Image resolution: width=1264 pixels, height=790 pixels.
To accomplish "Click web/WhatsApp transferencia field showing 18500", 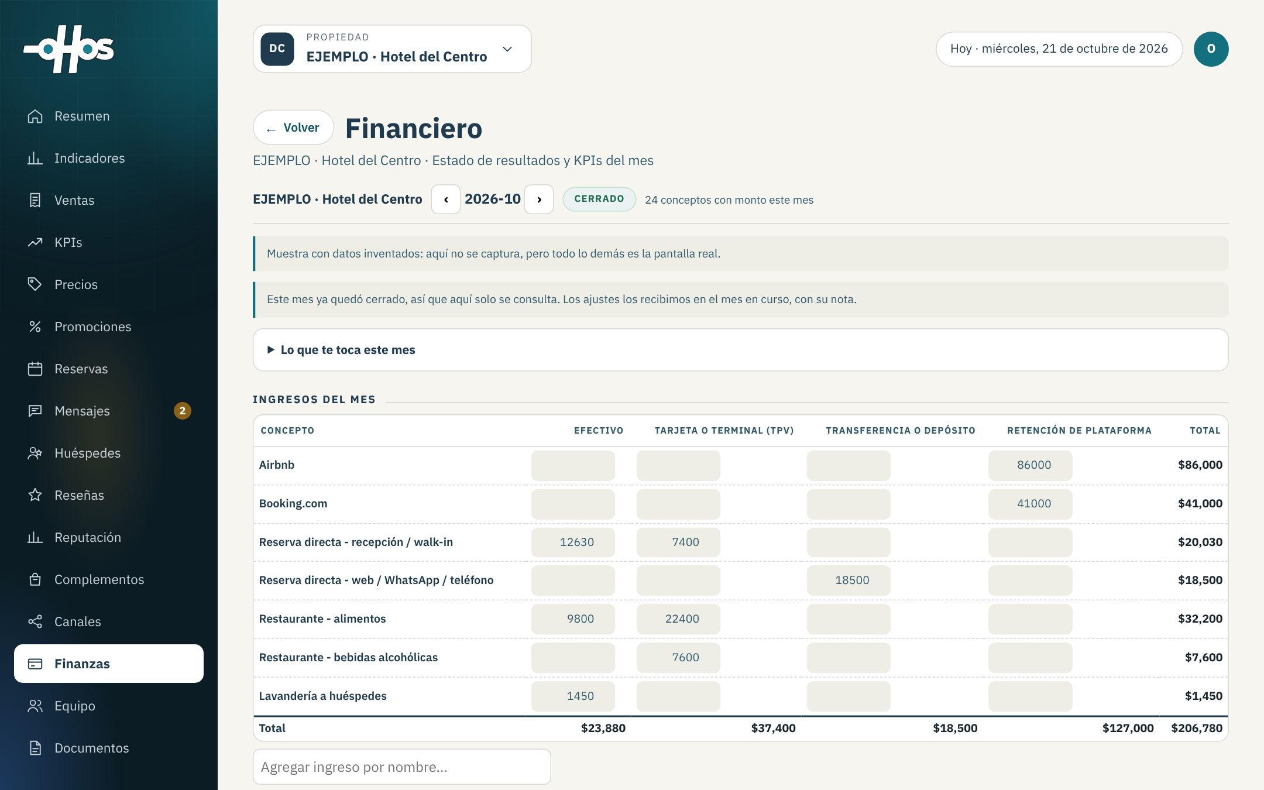I will point(849,581).
